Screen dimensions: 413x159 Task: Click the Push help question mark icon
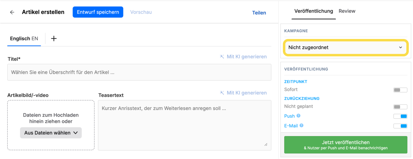coord(299,116)
